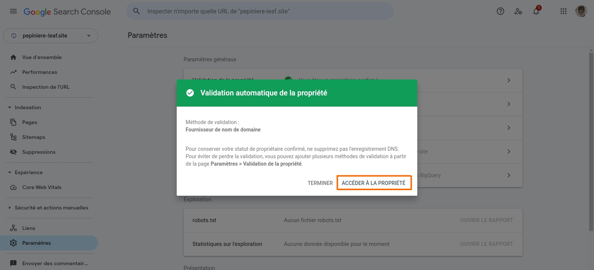
Task: Click the profile avatar picture
Action: 581,11
